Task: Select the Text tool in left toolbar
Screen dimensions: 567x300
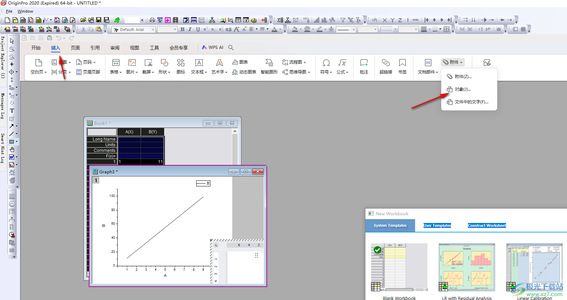Action: [12, 110]
